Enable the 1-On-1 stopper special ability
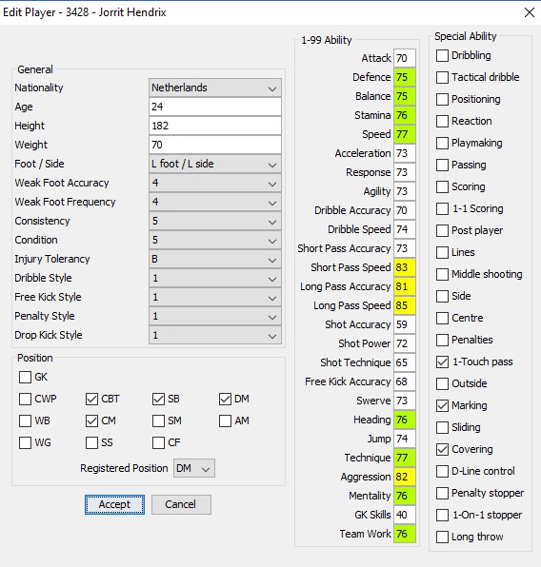The height and width of the screenshot is (567, 541). [442, 515]
